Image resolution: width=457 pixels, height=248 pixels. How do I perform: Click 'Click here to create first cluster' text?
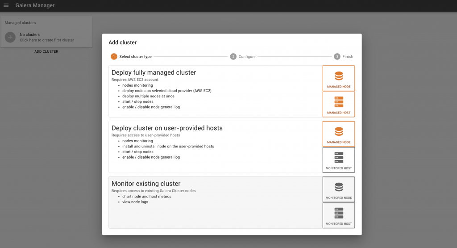coord(47,40)
